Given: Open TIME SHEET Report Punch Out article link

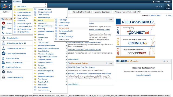Looking at the screenshot, I should point(89,74).
